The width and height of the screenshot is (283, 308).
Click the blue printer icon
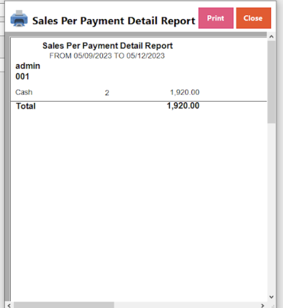pos(19,19)
